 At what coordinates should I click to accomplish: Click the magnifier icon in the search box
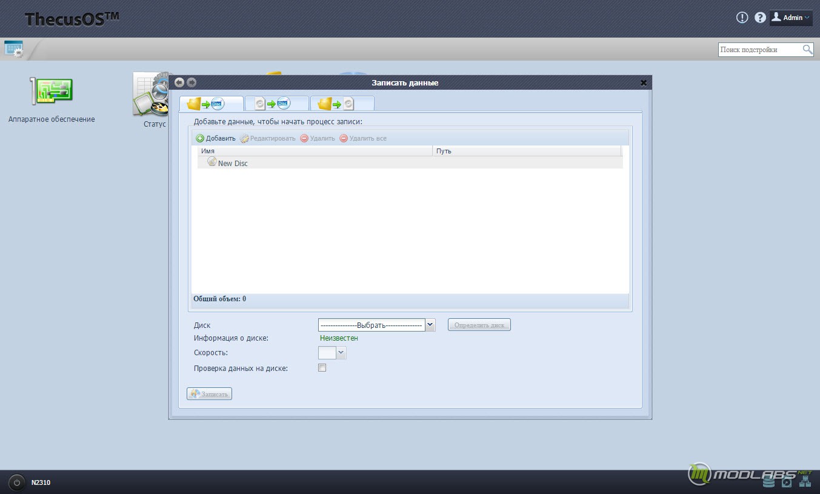tap(807, 50)
